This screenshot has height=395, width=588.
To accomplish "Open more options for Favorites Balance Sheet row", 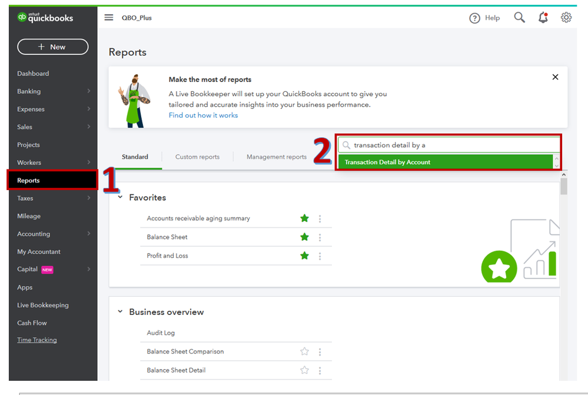I will (x=320, y=237).
